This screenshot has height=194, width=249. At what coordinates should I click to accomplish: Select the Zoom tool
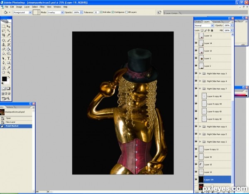click(x=8, y=72)
